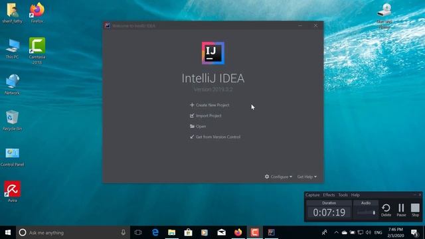Open Help menu in Camtasia recorder
Screen dimensions: 425x239
click(355, 195)
